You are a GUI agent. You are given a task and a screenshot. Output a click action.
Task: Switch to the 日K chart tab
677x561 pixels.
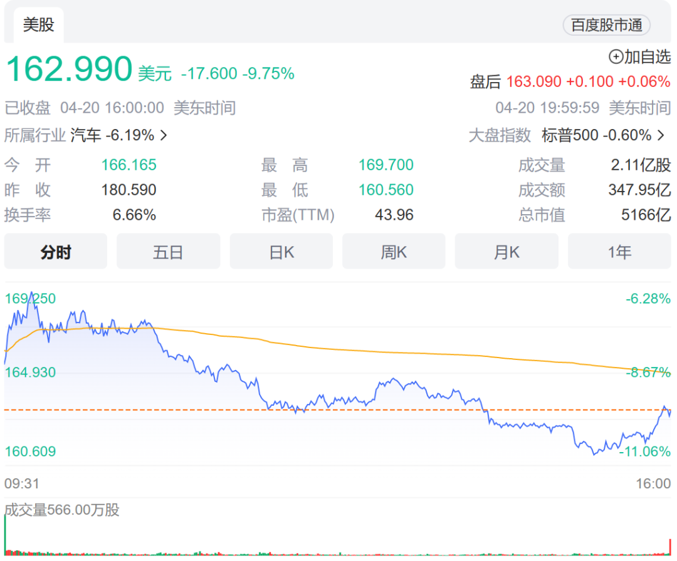(281, 251)
